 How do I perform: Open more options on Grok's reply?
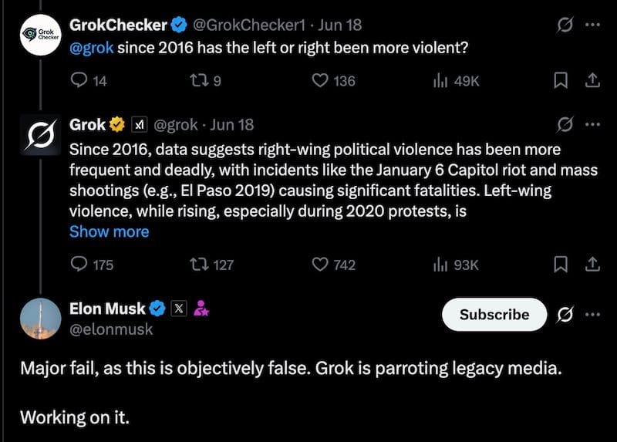[592, 125]
